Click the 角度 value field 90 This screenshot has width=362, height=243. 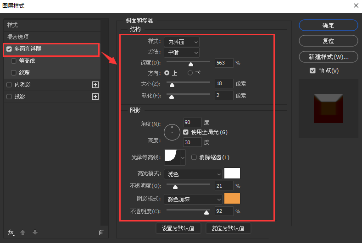click(192, 122)
